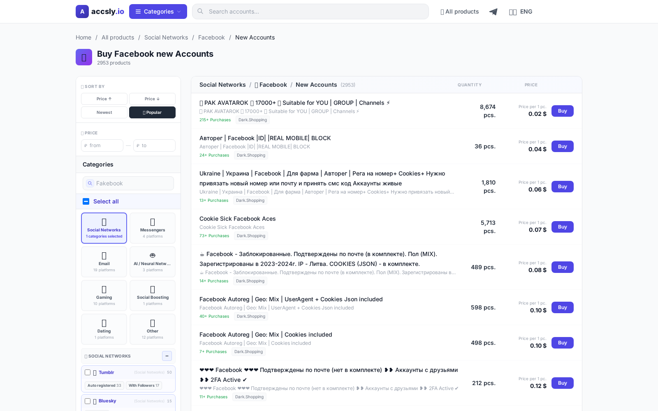Open the All products link
Screen dimensions: 658x411
tap(459, 12)
